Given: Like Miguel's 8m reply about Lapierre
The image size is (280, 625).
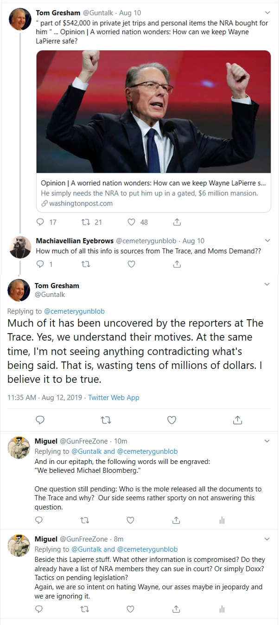Looking at the screenshot, I should tap(131, 609).
